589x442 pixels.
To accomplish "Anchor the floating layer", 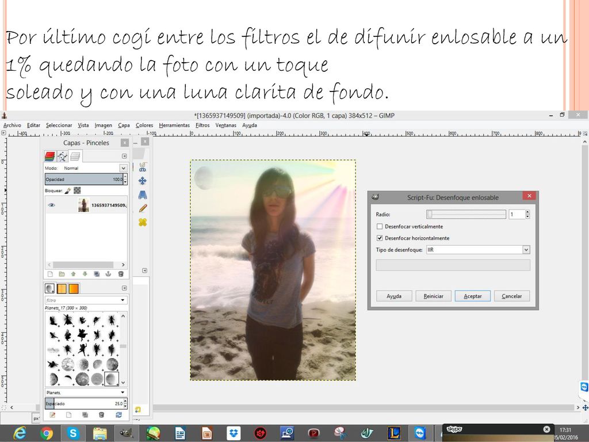I will point(108,274).
